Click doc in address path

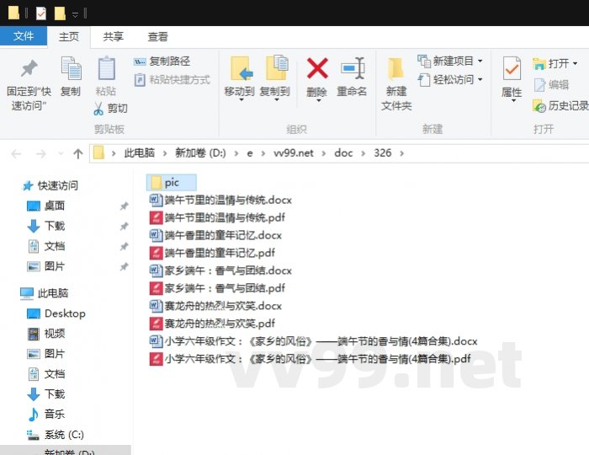pyautogui.click(x=343, y=153)
